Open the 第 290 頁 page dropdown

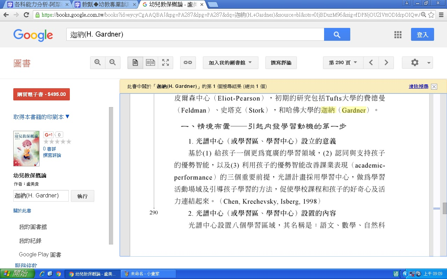343,63
